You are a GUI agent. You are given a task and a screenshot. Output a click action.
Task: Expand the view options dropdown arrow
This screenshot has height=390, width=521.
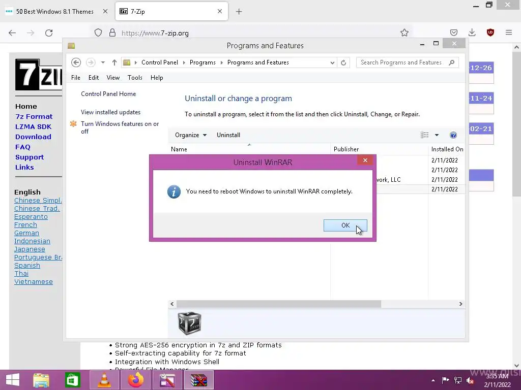(437, 135)
